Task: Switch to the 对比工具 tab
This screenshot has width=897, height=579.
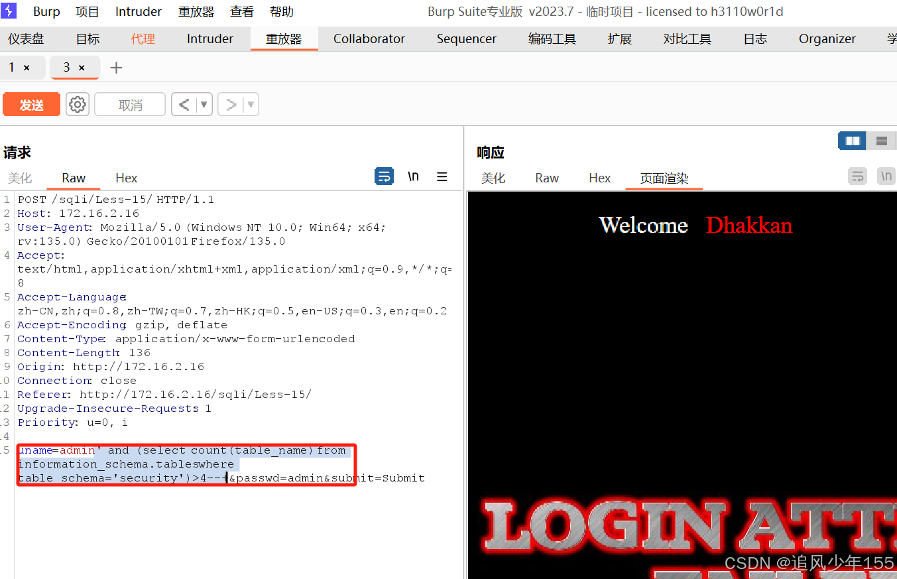Action: point(688,38)
